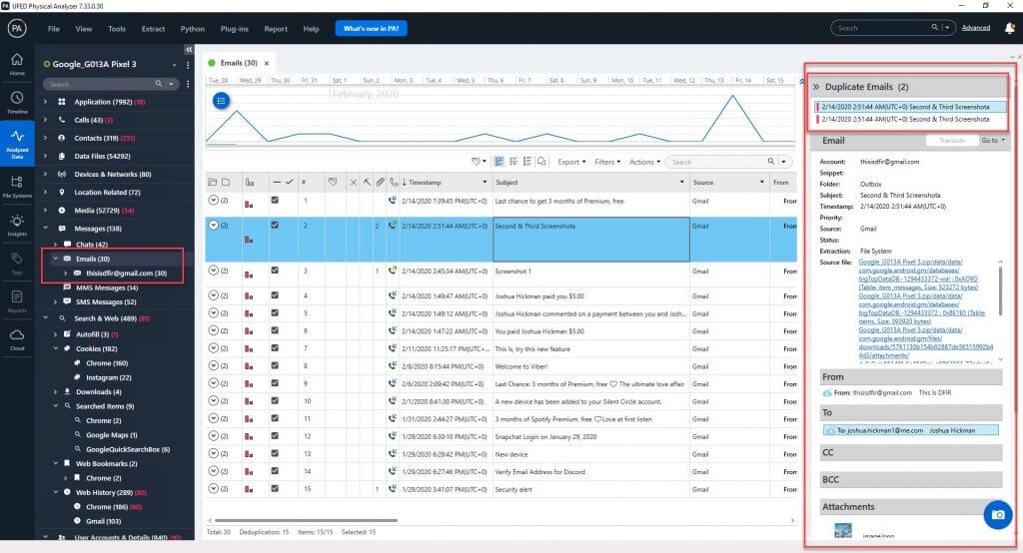Viewport: 1023px width, 553px height.
Task: Click the bar chart column header icon
Action: click(249, 182)
